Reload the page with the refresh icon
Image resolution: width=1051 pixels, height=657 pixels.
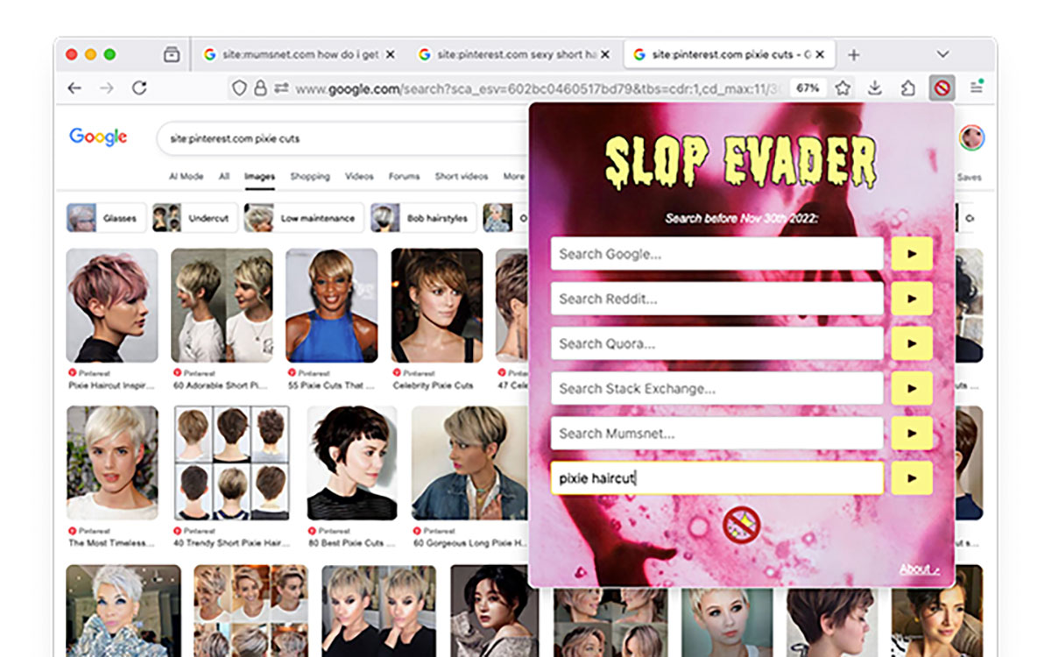click(x=139, y=88)
